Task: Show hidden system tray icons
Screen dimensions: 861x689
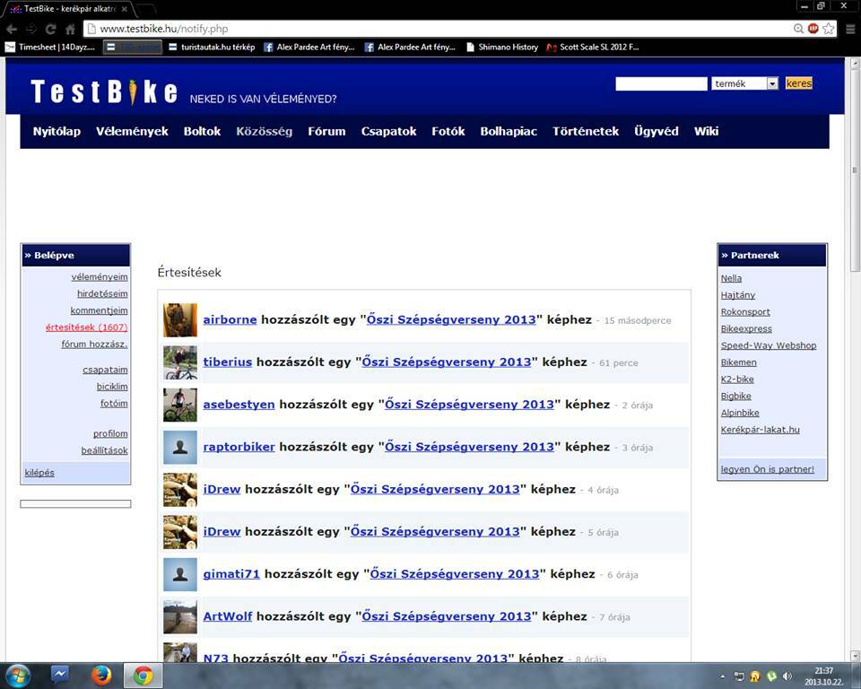Action: point(723,676)
